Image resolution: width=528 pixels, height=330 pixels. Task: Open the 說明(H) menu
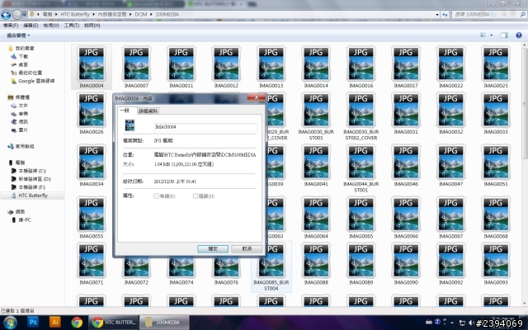click(92, 26)
